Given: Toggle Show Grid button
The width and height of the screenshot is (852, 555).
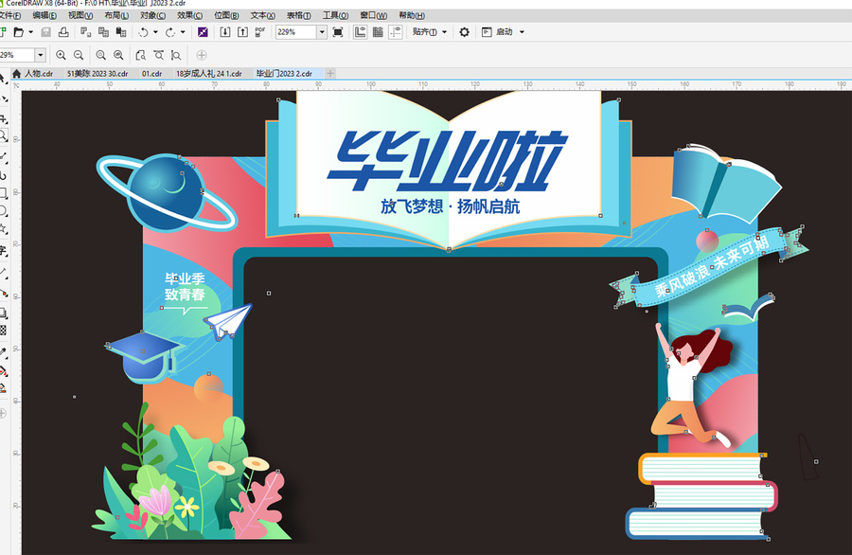Looking at the screenshot, I should pos(378,32).
